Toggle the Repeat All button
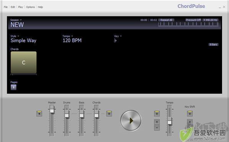 coord(166,20)
